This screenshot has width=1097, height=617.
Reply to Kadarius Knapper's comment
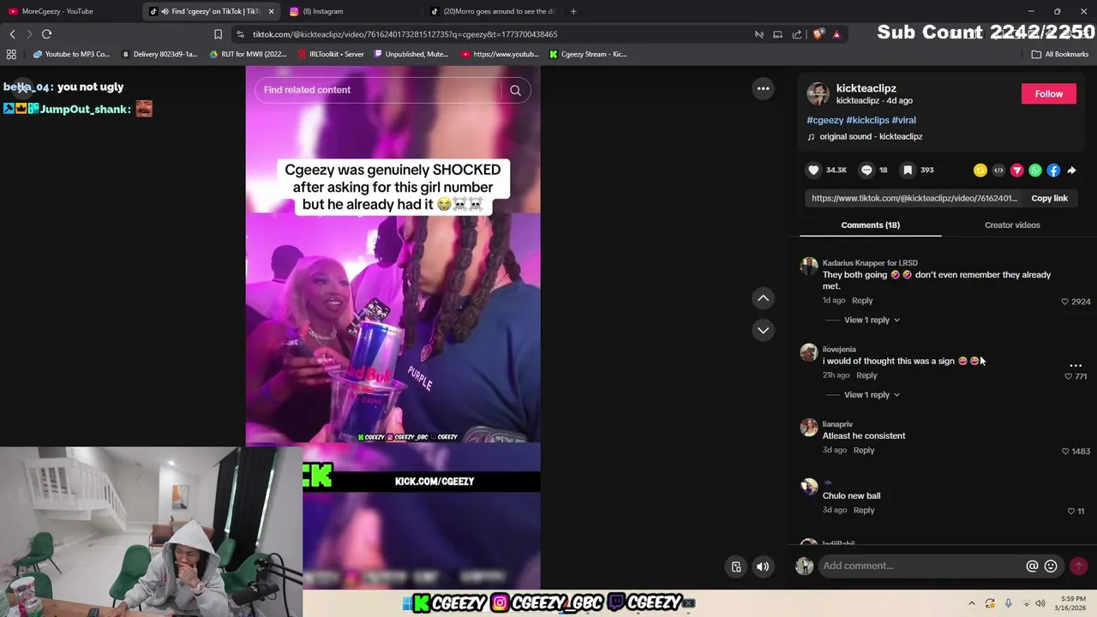tap(862, 301)
